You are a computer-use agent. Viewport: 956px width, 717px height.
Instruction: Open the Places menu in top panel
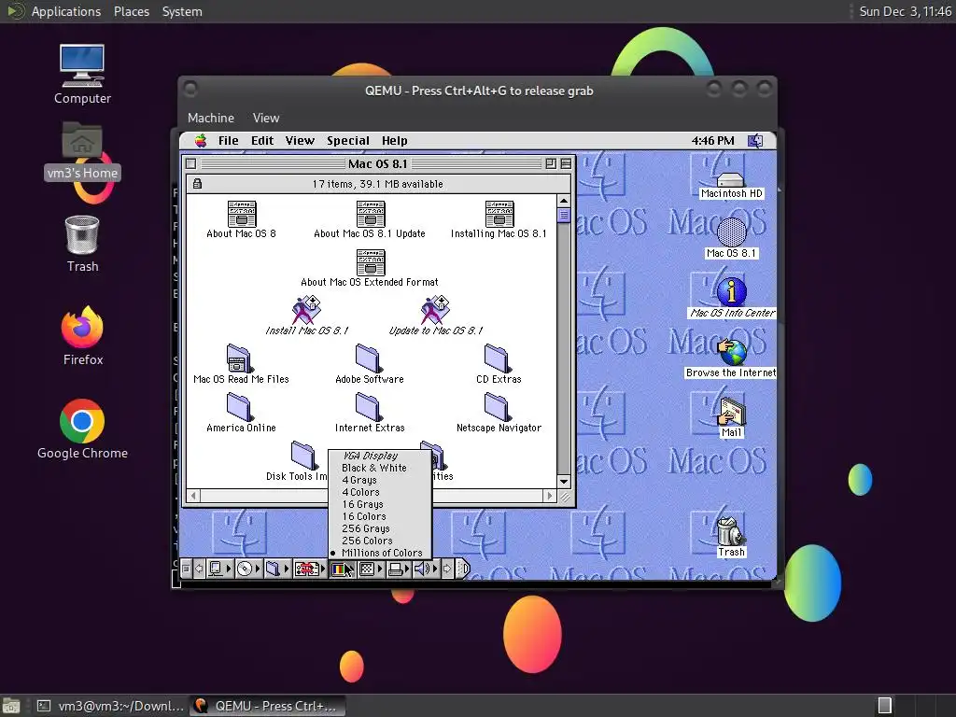click(x=131, y=11)
